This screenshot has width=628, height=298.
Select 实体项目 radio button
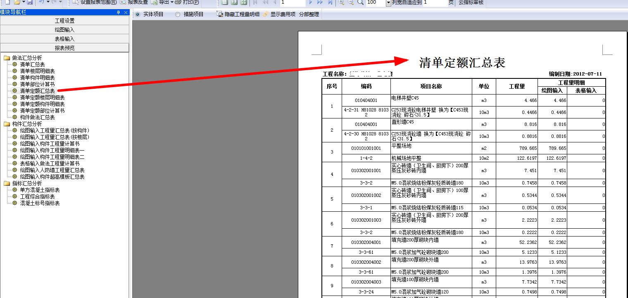pyautogui.click(x=149, y=14)
